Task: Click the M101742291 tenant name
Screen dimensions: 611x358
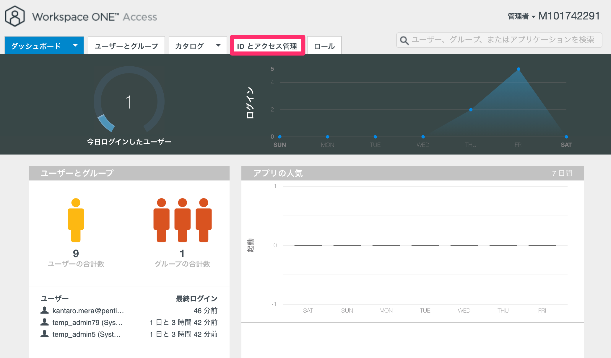Action: [x=569, y=16]
